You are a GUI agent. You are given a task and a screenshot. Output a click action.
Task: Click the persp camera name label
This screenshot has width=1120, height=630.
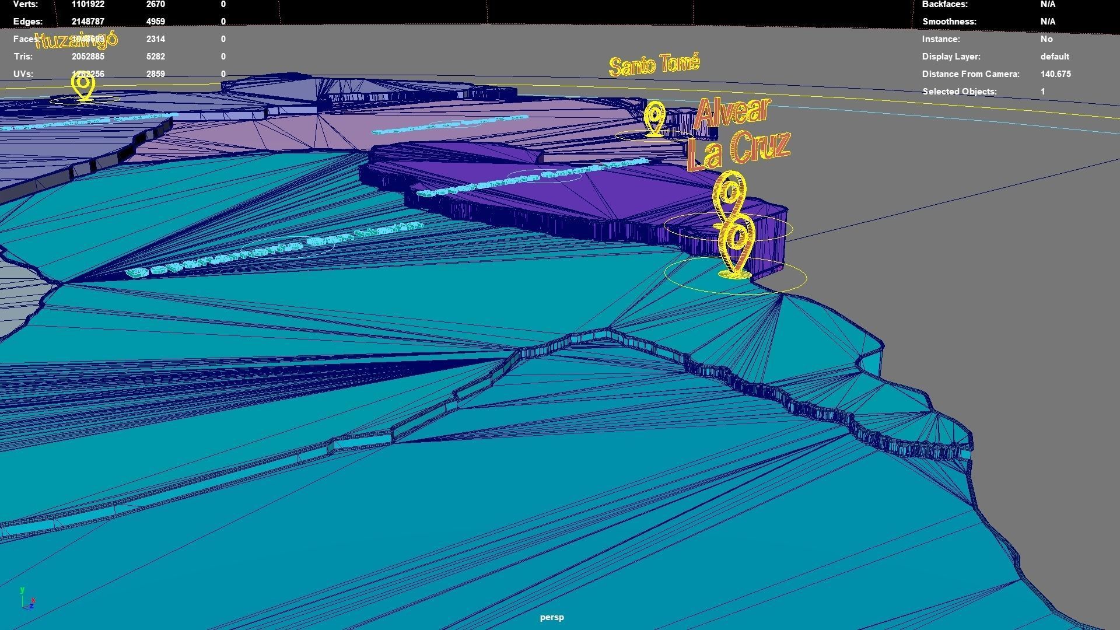click(551, 617)
